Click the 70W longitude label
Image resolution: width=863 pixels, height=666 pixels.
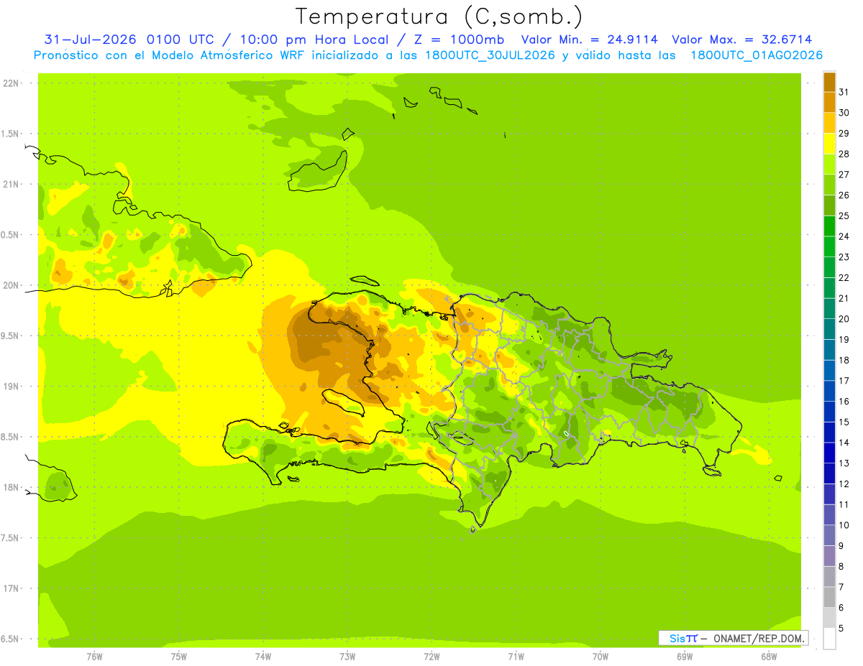click(x=601, y=656)
